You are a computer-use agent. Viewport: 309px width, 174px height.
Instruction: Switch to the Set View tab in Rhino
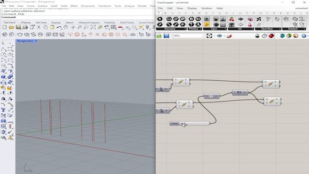[41, 23]
